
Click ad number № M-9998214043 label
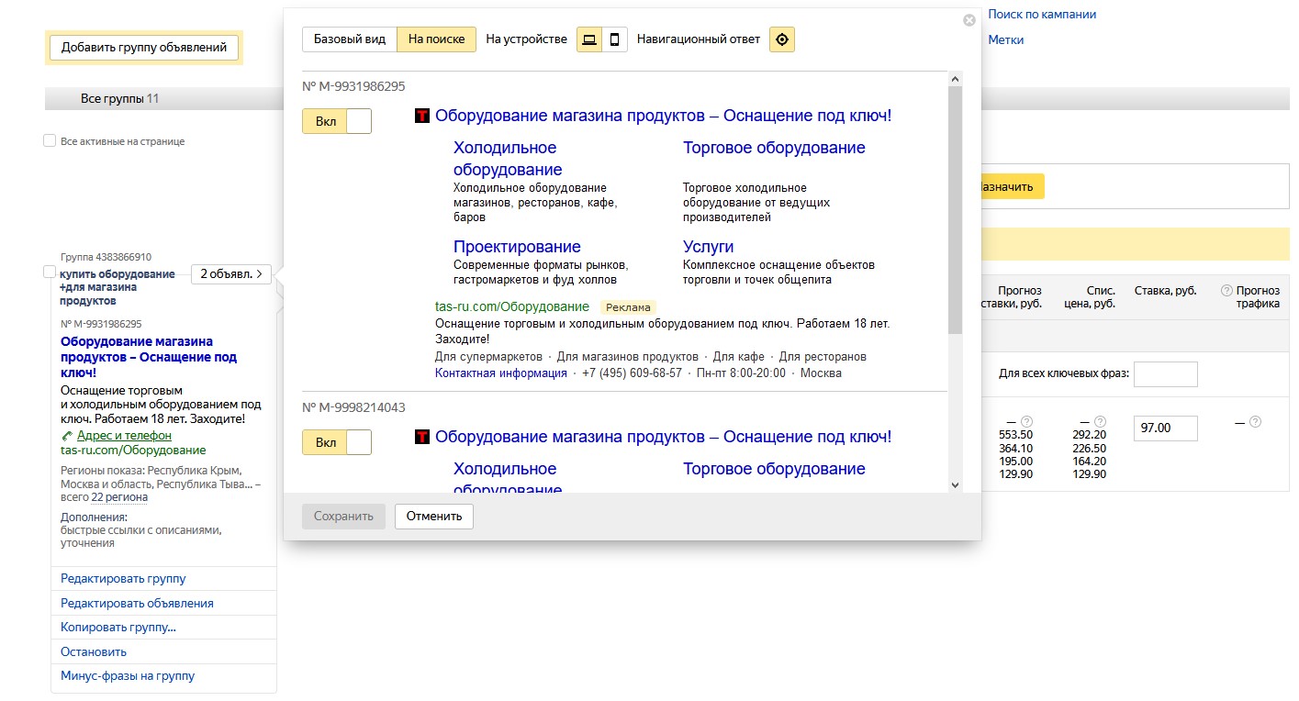[353, 407]
